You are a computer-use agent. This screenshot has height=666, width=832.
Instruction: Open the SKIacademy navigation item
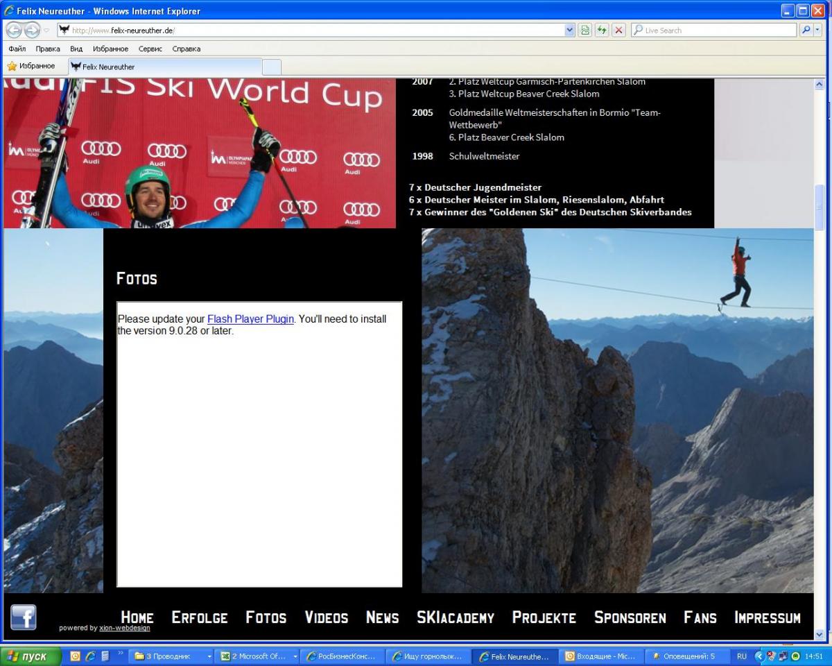[456, 617]
